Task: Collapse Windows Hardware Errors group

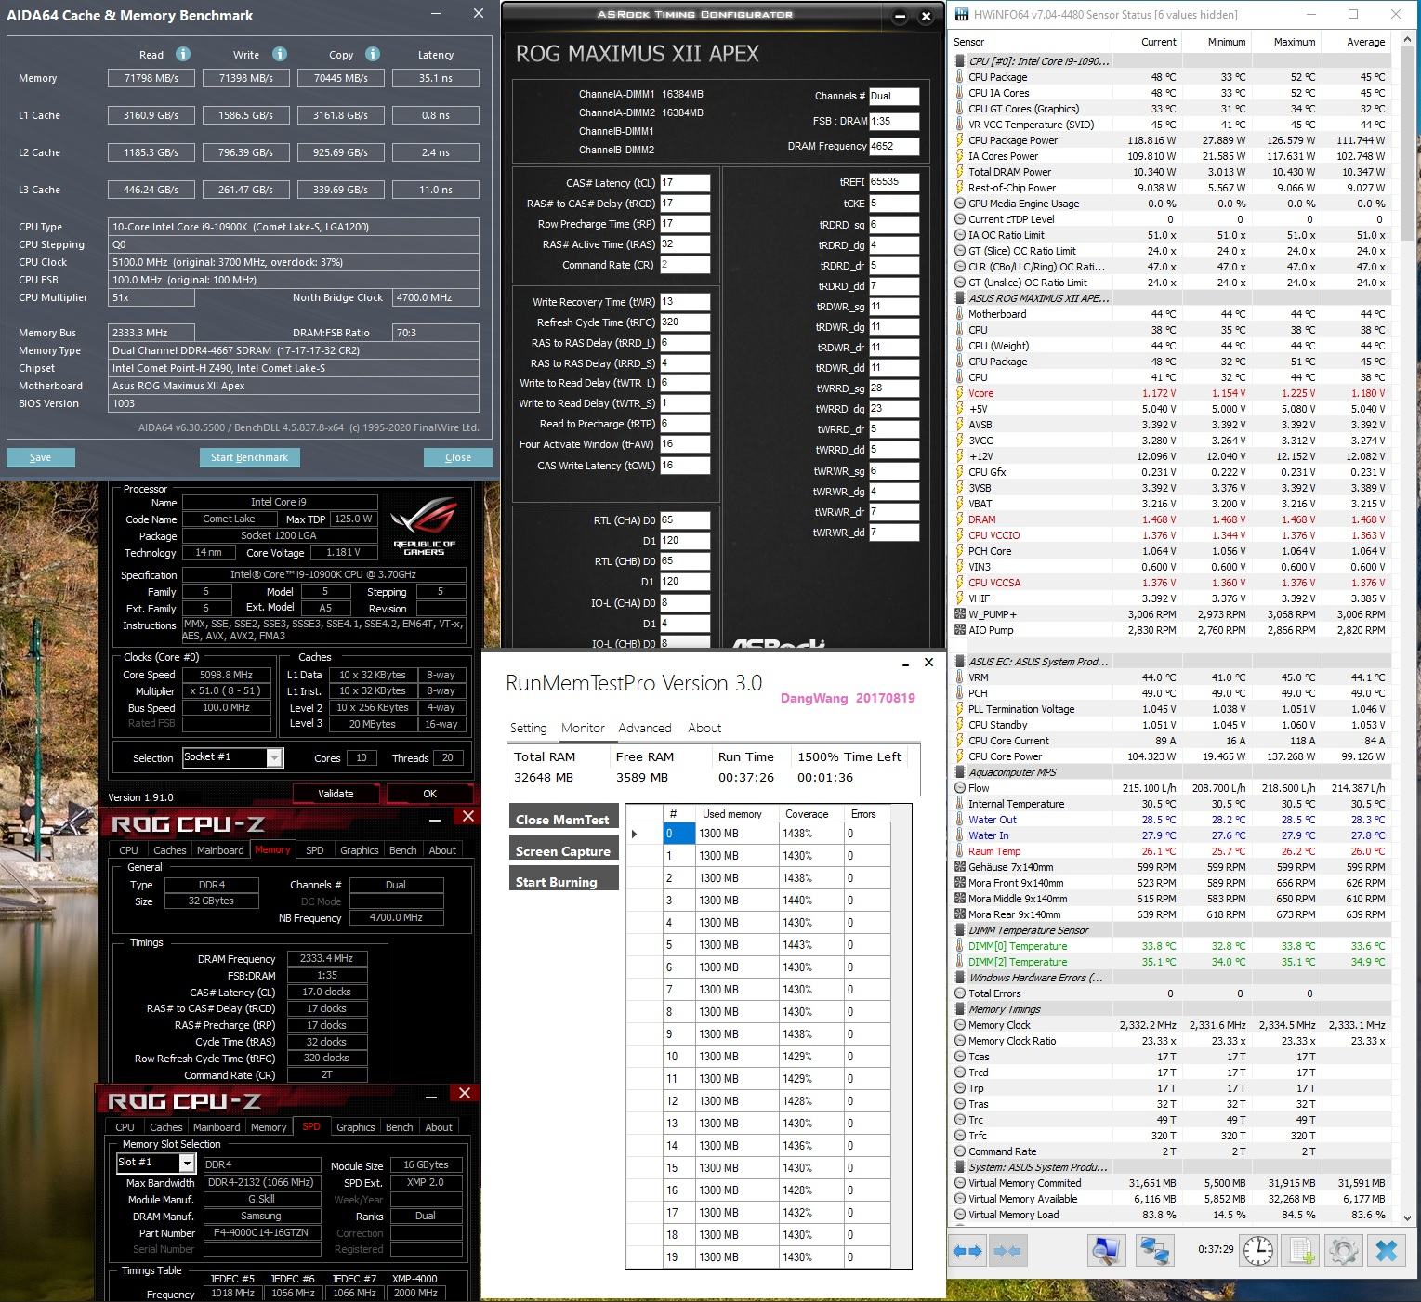Action: [960, 978]
